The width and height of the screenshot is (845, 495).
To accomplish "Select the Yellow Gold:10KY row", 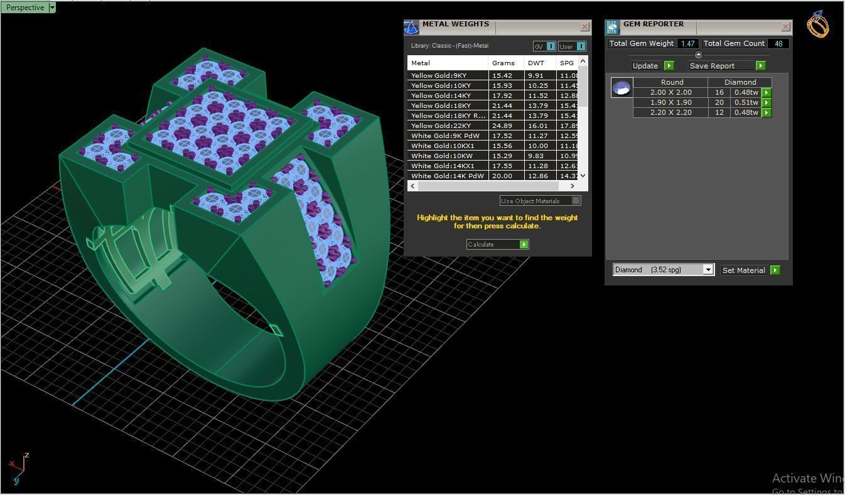I will pos(493,85).
